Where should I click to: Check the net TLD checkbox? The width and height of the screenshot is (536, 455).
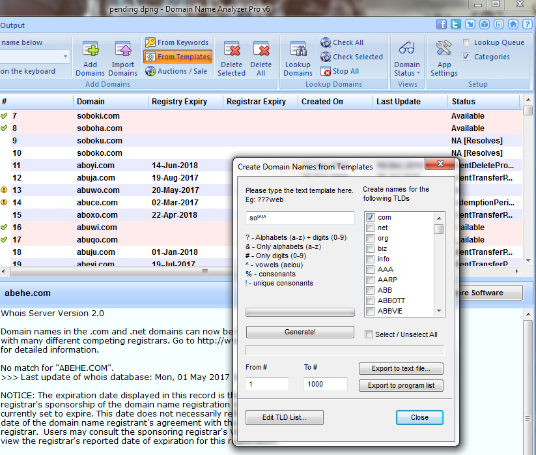pyautogui.click(x=370, y=228)
